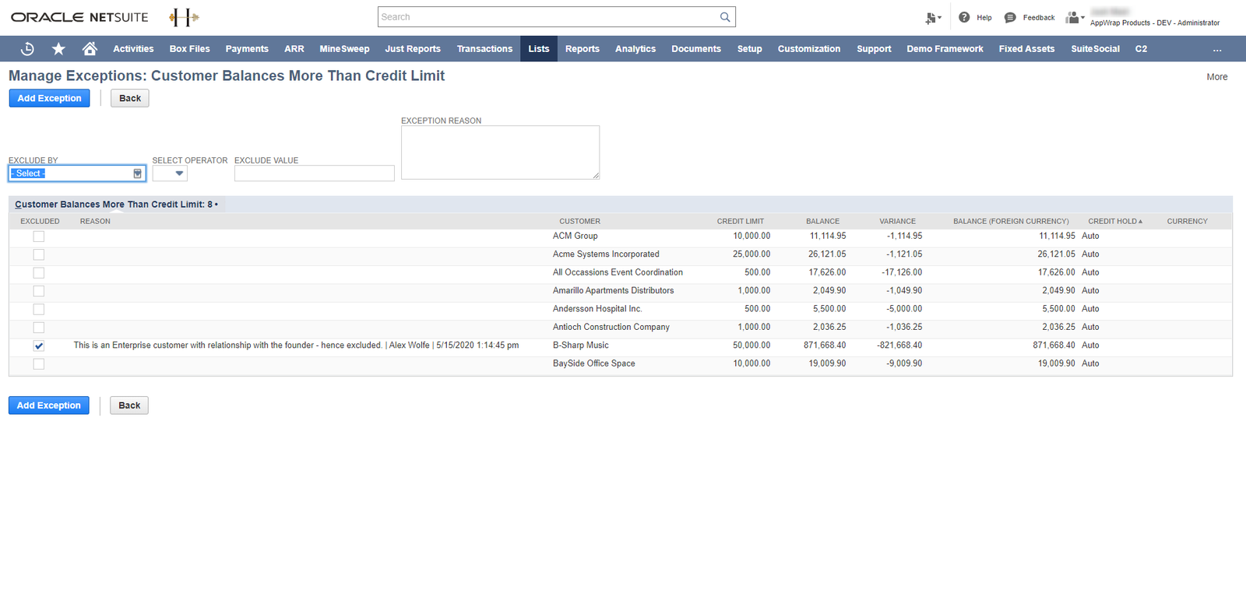Open the Reports menu
Image resolution: width=1246 pixels, height=603 pixels.
point(583,49)
